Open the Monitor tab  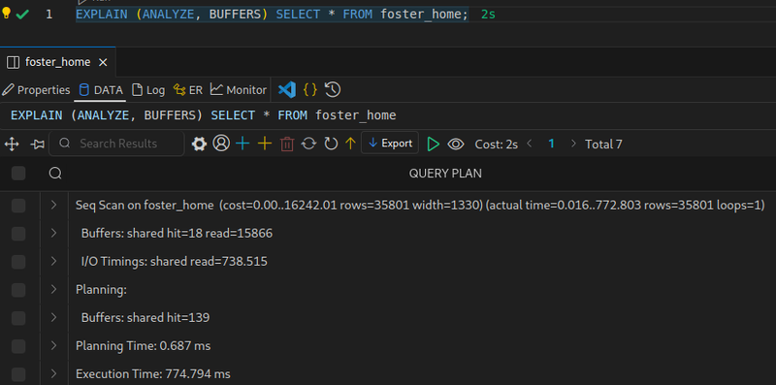239,90
